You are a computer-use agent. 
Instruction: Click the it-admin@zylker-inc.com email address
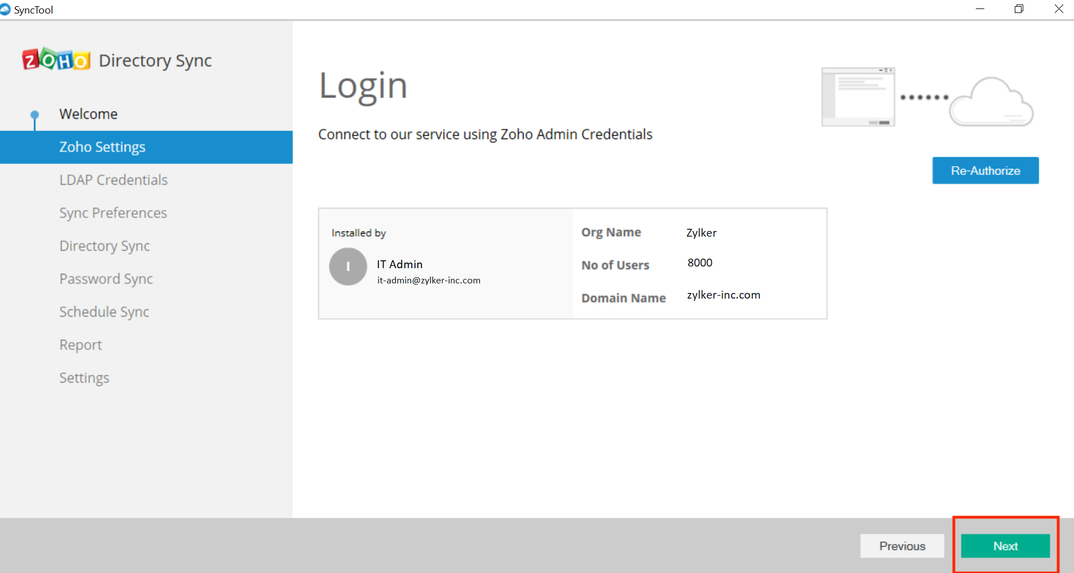pos(429,280)
